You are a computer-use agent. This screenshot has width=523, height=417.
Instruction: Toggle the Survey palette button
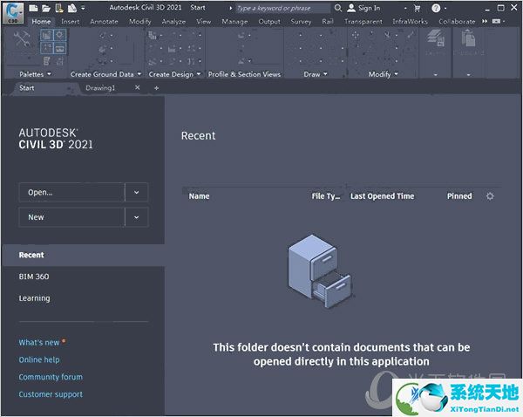[x=47, y=48]
